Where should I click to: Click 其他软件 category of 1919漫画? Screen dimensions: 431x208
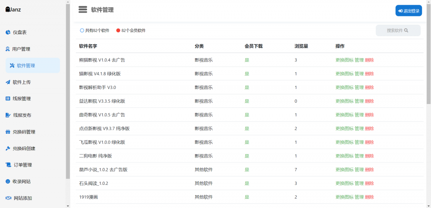pyautogui.click(x=204, y=197)
